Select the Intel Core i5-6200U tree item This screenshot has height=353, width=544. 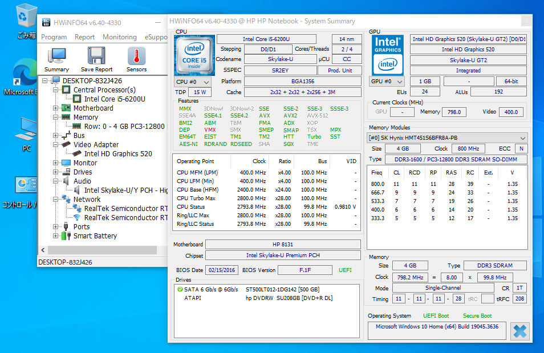point(115,99)
